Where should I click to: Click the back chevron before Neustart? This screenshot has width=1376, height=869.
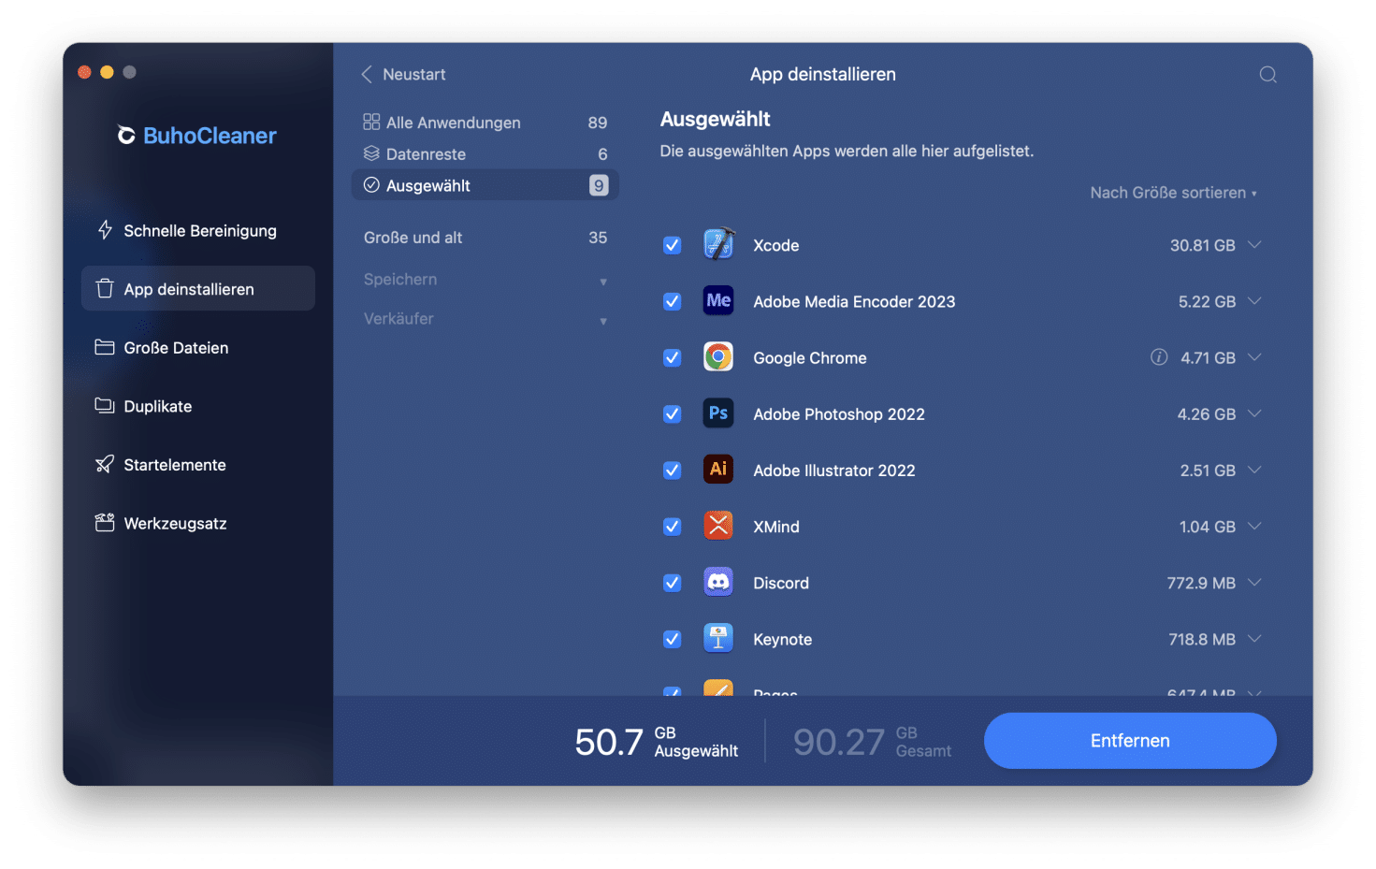367,74
